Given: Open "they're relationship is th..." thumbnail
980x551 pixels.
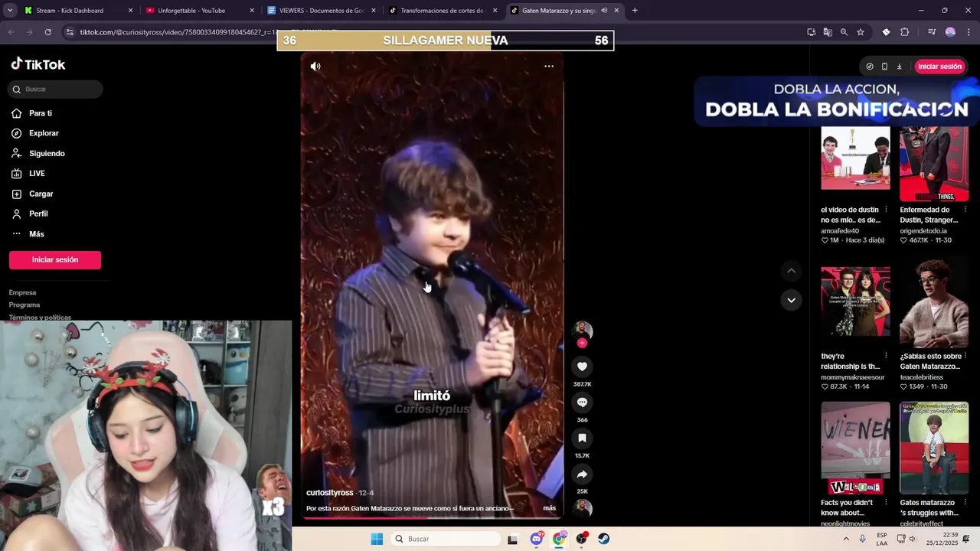Looking at the screenshot, I should 855,302.
